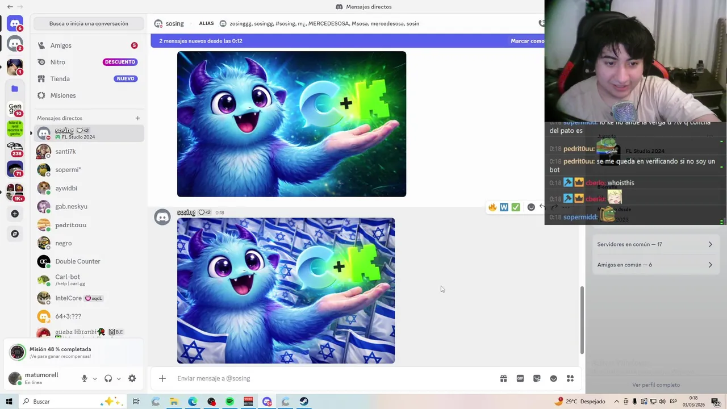Open the Tienda page

(x=89, y=79)
